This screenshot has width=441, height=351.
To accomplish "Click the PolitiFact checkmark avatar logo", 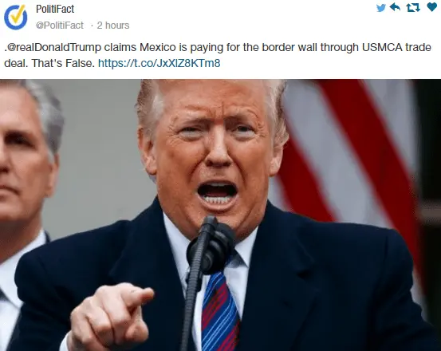I will (x=15, y=17).
